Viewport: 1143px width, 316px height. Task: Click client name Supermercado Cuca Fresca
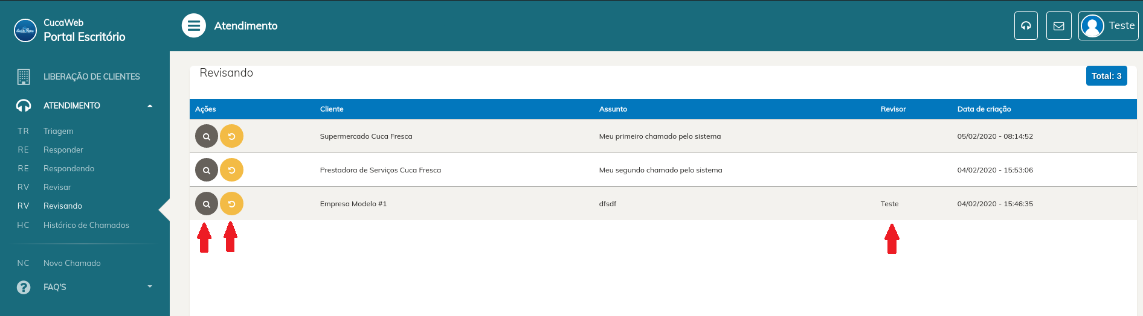click(x=366, y=136)
